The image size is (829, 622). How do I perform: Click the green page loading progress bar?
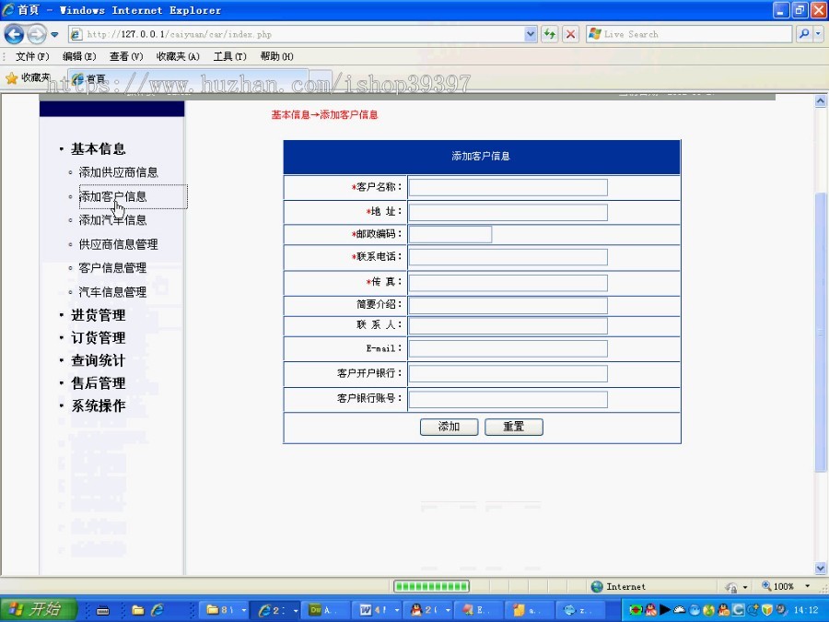[x=431, y=586]
